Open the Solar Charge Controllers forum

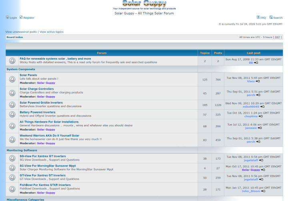(x=37, y=89)
